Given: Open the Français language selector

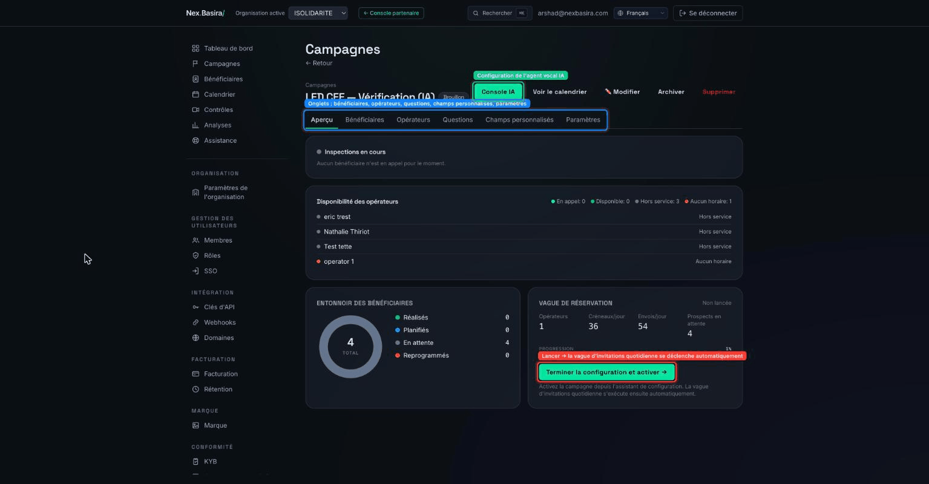Looking at the screenshot, I should click(x=640, y=13).
